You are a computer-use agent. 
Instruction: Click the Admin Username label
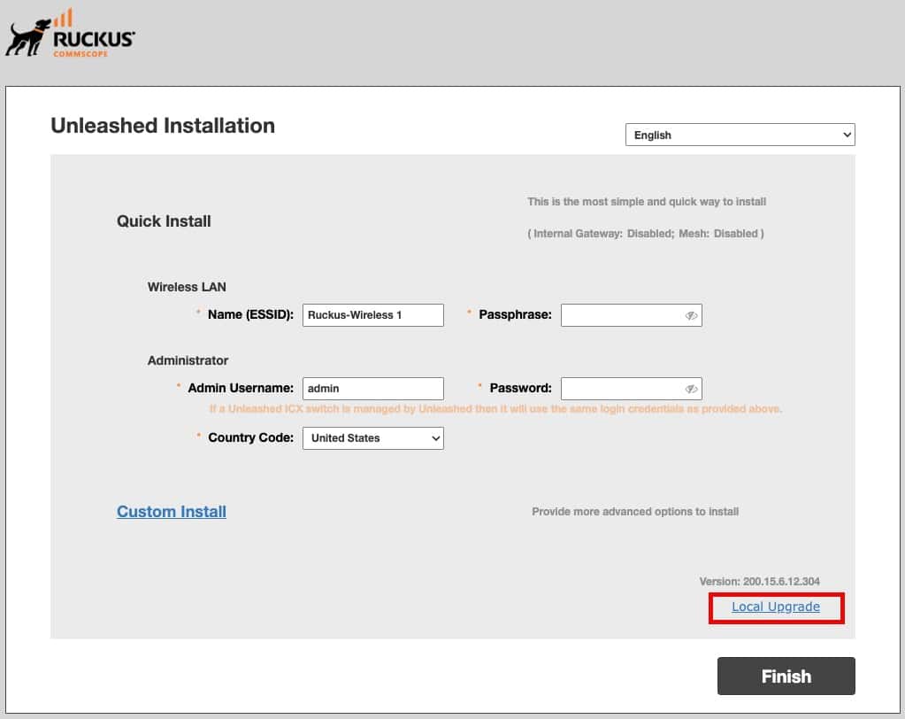(241, 388)
